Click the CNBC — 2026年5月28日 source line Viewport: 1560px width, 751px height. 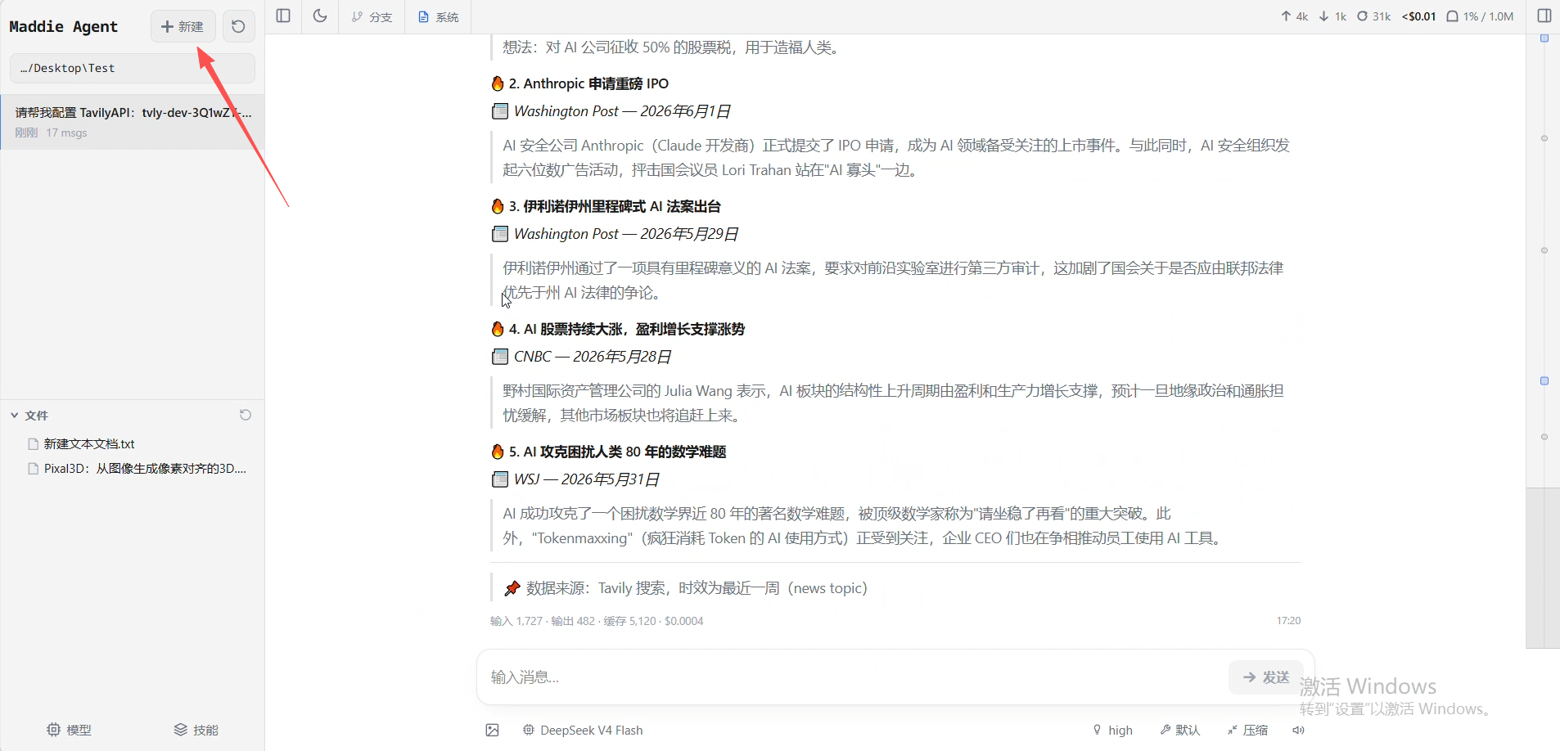click(581, 357)
